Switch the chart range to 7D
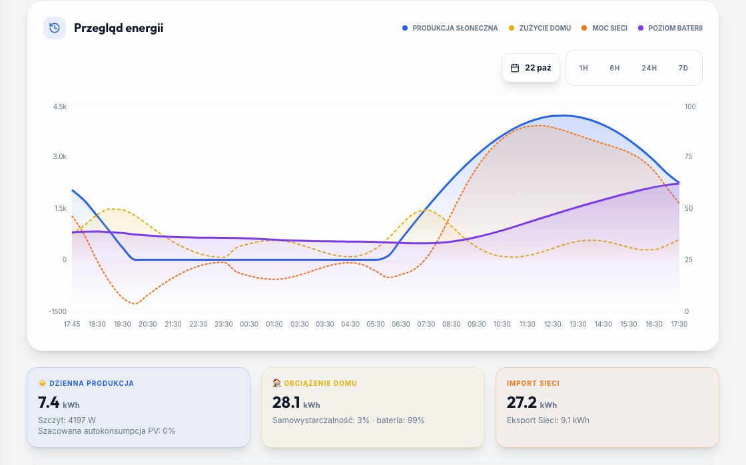Viewport: 746px width, 465px height. [x=683, y=68]
